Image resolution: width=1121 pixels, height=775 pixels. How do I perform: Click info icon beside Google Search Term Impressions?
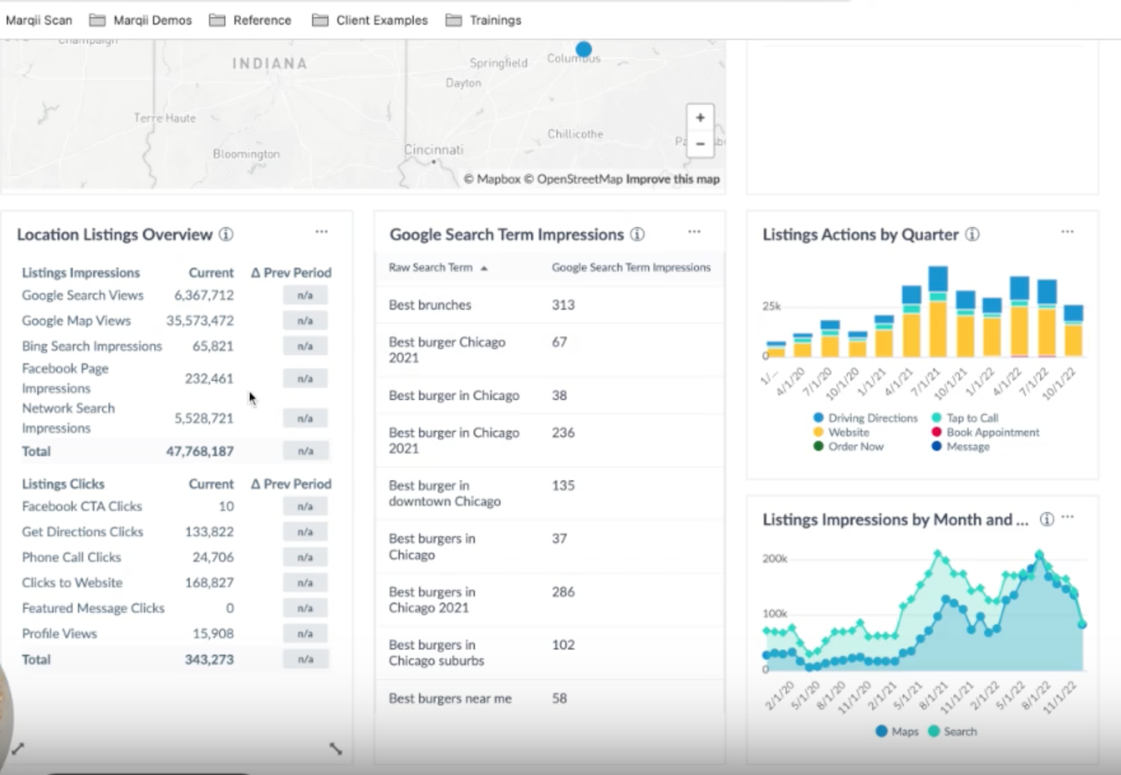click(637, 235)
